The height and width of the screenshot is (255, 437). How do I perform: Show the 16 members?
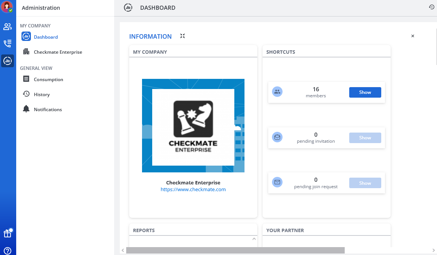[x=365, y=92]
